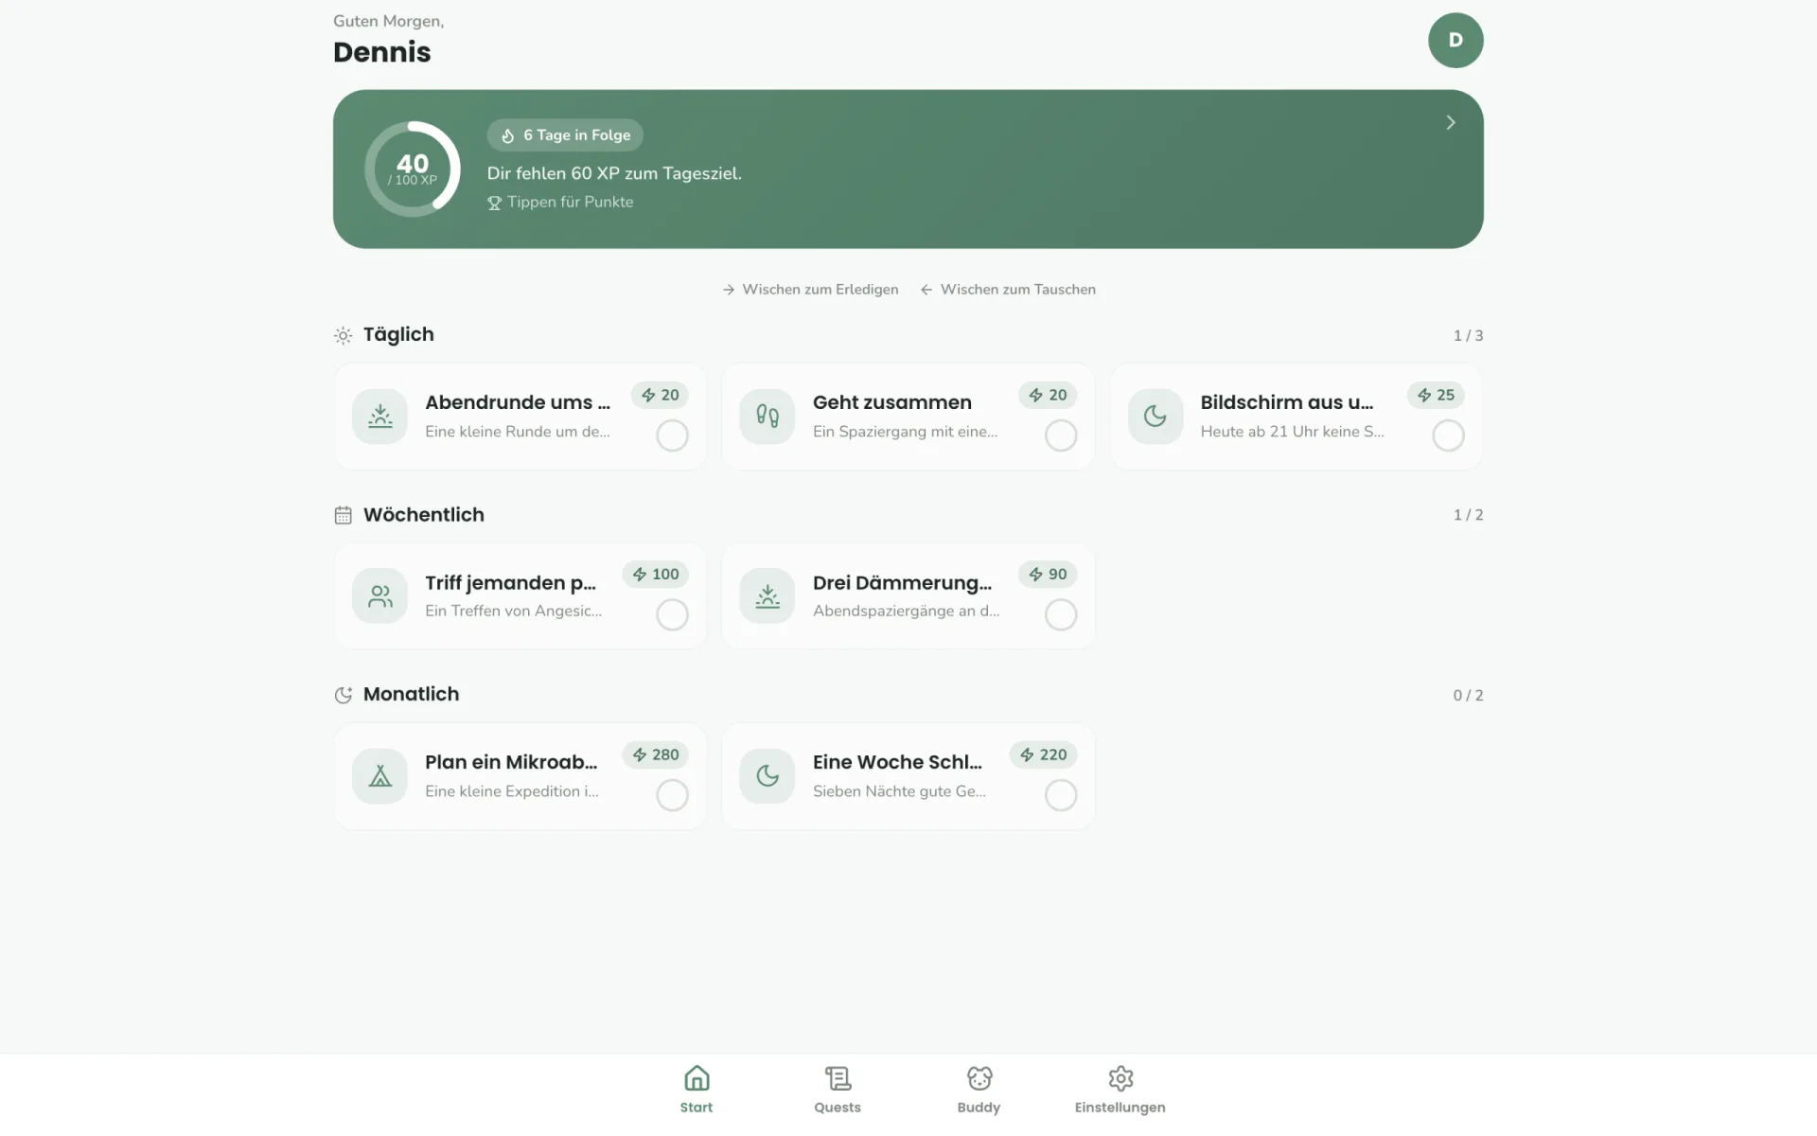
Task: Mark Drei Dämmerung quest as done
Action: click(x=1060, y=614)
